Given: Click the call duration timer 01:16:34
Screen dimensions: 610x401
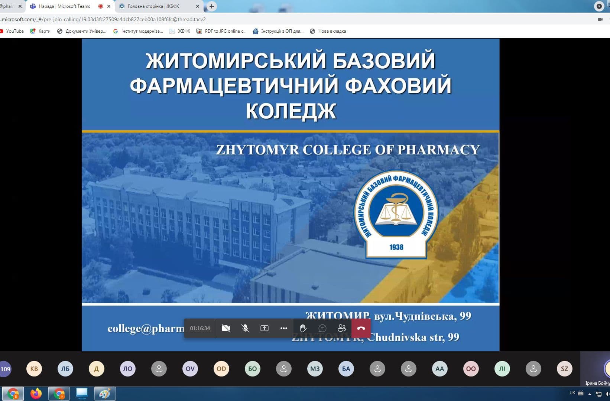Looking at the screenshot, I should (200, 328).
